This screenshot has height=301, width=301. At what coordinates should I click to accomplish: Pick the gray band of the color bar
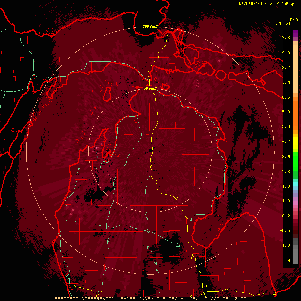[295, 252]
